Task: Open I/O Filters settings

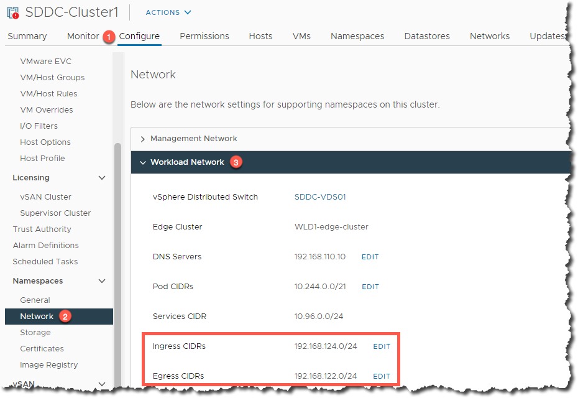Action: point(39,126)
